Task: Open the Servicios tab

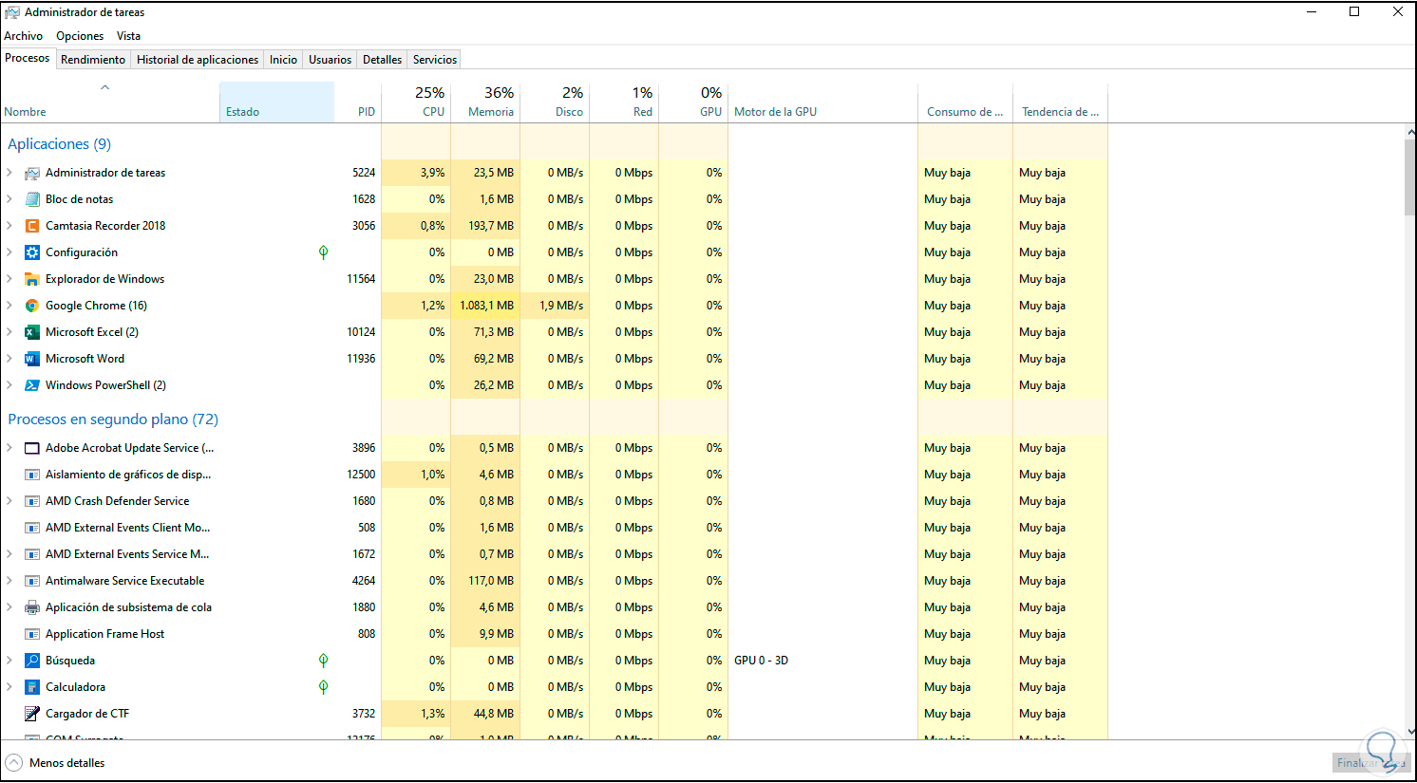Action: click(435, 60)
